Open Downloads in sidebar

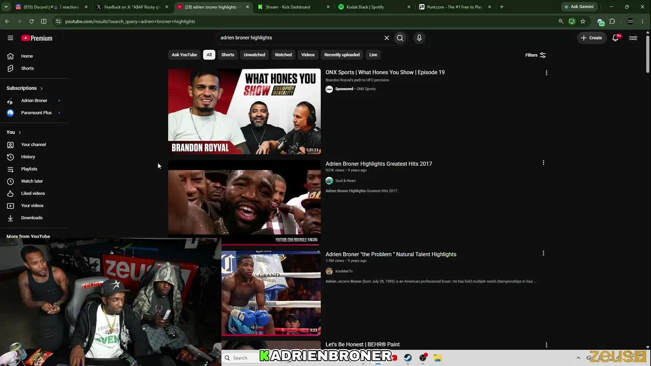(32, 218)
